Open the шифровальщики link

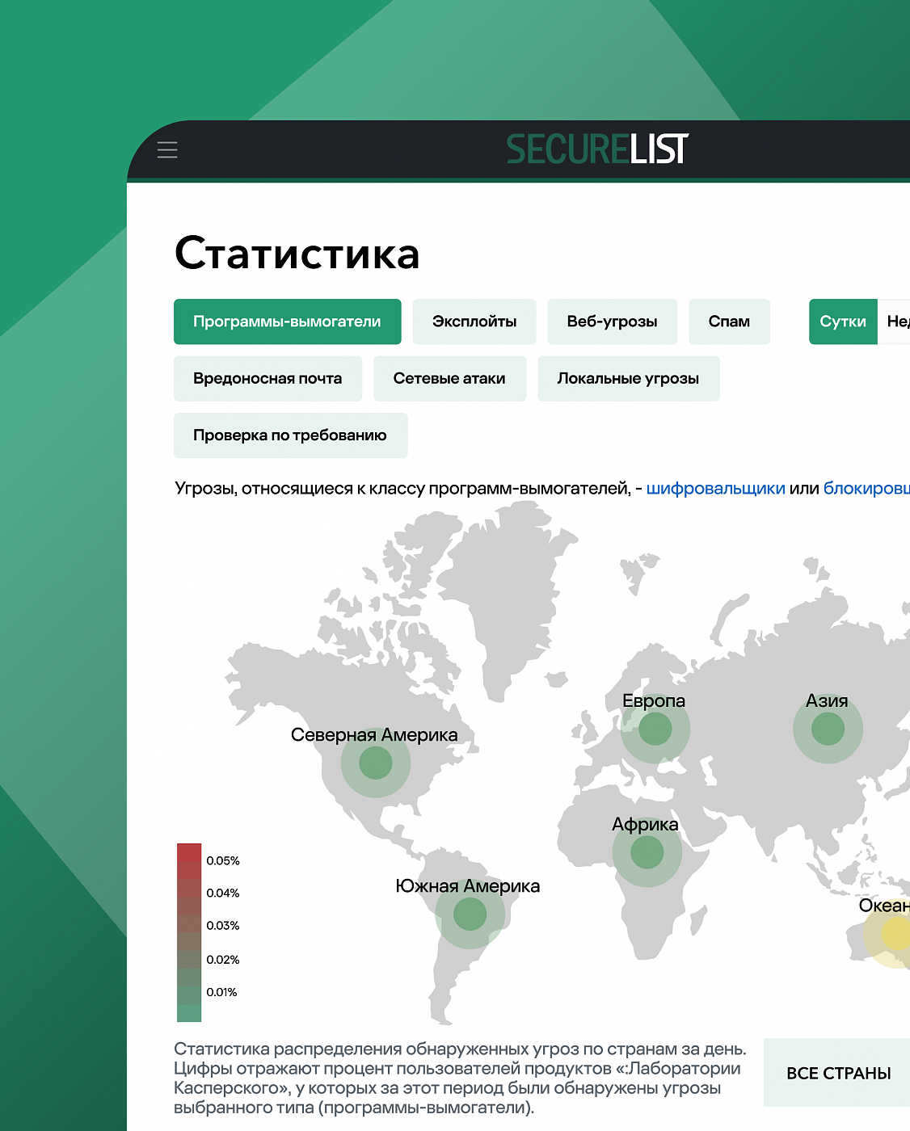(716, 489)
